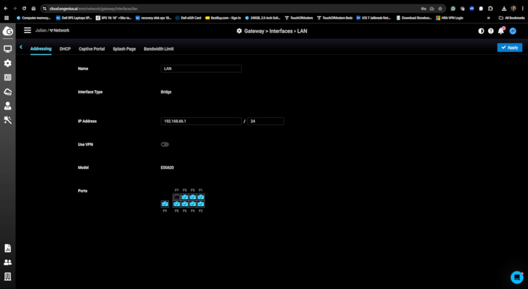Click the subnet prefix field showing 24
This screenshot has height=289, width=528.
point(265,121)
